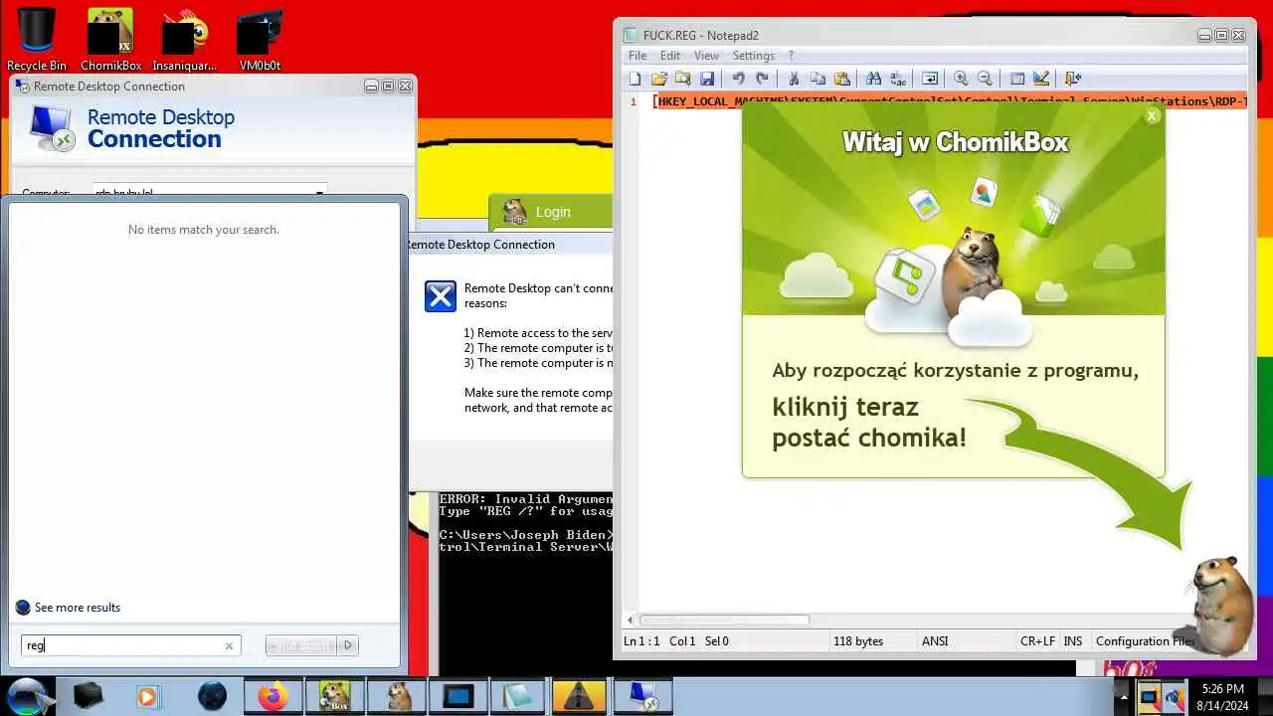The height and width of the screenshot is (716, 1273).
Task: Open the Edit menu in Notepad2
Action: coord(670,56)
